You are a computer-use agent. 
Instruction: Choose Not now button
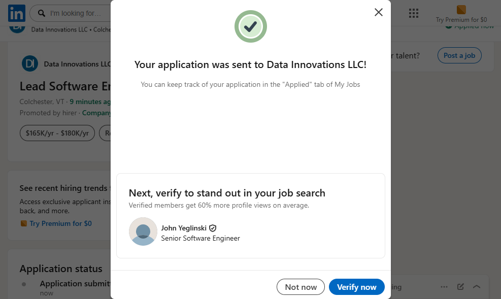pyautogui.click(x=300, y=287)
